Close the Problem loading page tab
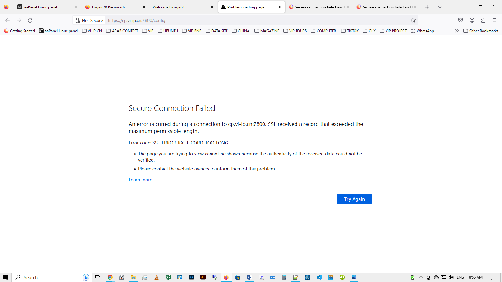 [280, 7]
